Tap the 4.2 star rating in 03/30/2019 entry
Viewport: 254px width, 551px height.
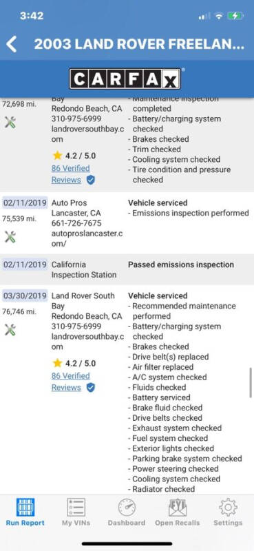(x=74, y=363)
